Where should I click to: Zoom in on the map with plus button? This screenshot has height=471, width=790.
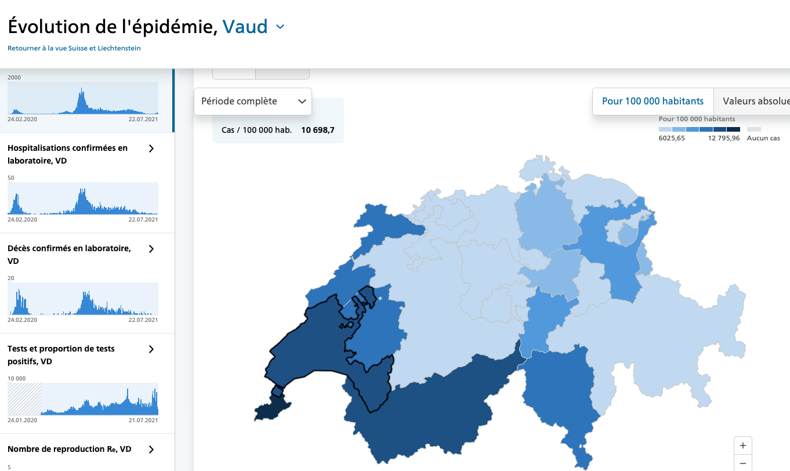(x=742, y=446)
